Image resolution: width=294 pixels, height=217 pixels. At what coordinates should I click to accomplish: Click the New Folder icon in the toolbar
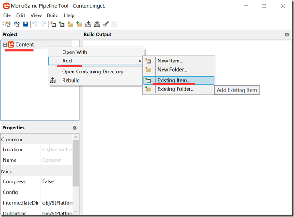(x=70, y=25)
